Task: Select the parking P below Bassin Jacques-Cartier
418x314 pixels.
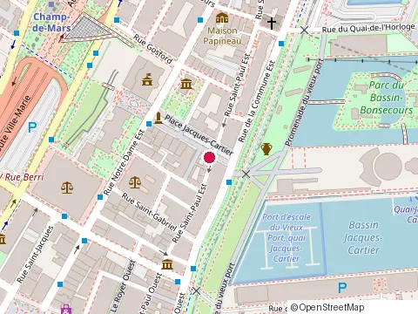Action: pos(342,288)
